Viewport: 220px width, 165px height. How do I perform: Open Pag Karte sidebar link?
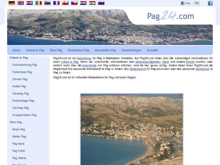(x=18, y=144)
